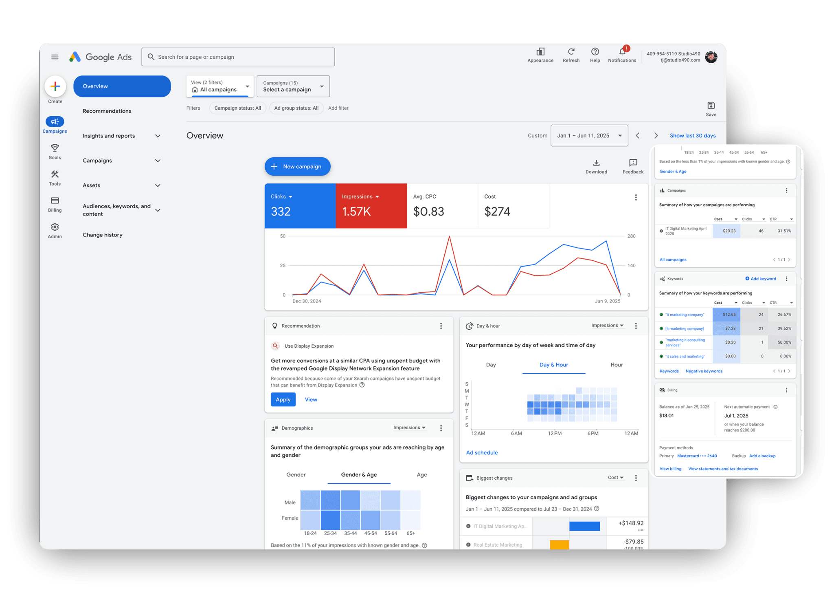Click the search page or campaign field
This screenshot has height=593, width=834.
coord(238,57)
